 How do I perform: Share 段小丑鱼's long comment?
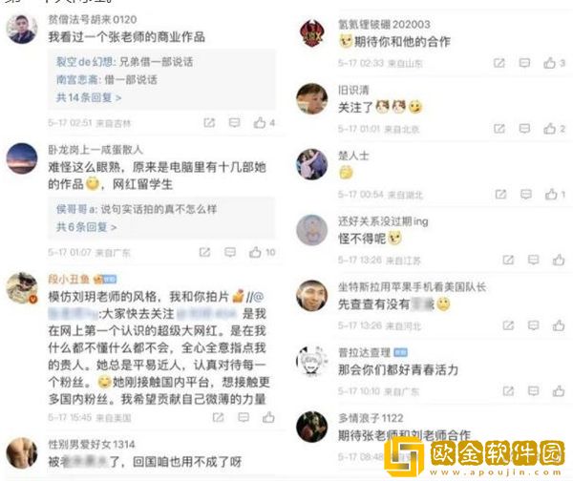coord(218,417)
